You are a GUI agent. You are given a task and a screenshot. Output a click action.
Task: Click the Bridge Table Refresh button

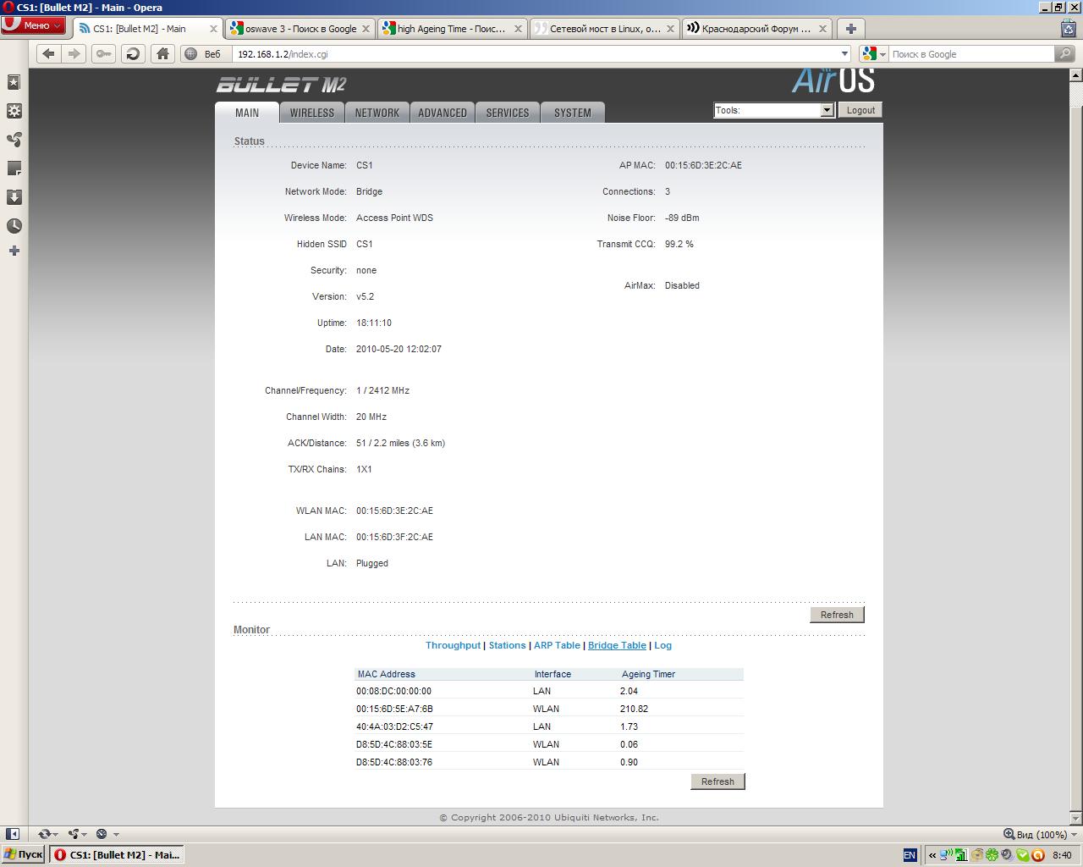click(717, 781)
